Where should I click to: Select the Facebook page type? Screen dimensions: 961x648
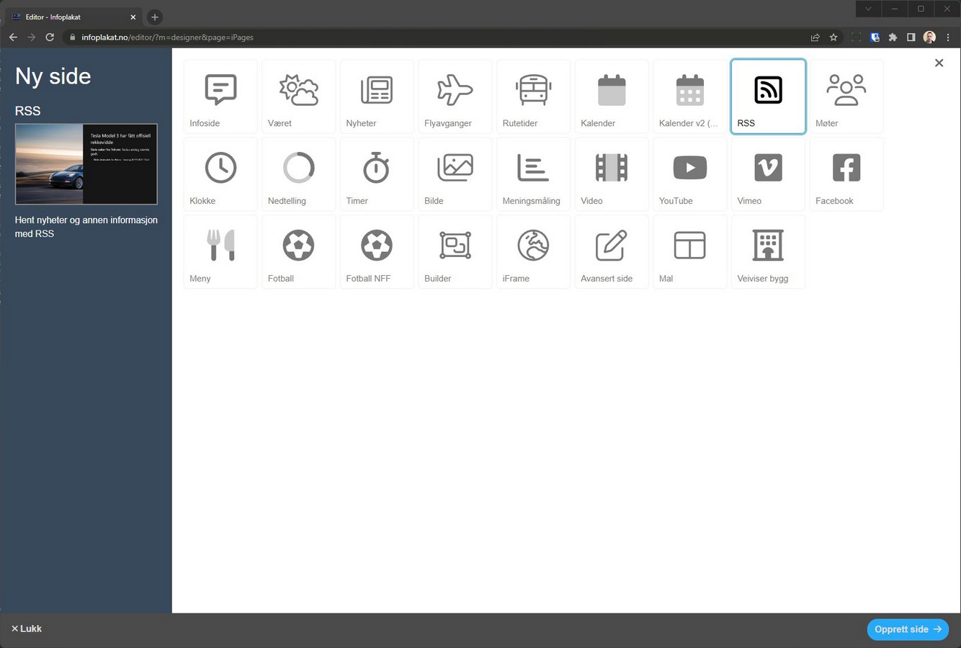[846, 174]
